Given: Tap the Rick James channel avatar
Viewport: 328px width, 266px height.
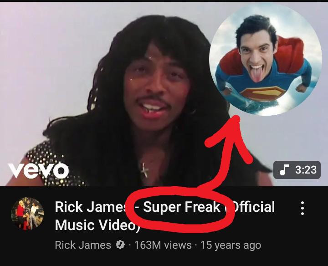Looking at the screenshot, I should tap(27, 214).
